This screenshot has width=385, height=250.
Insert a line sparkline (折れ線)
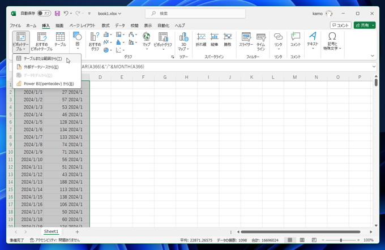point(201,40)
